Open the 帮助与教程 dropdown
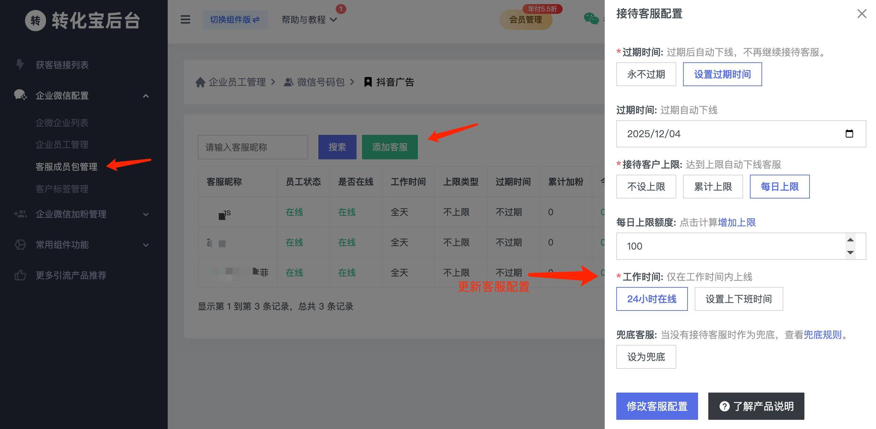Viewport: 876px width, 429px height. [x=309, y=20]
